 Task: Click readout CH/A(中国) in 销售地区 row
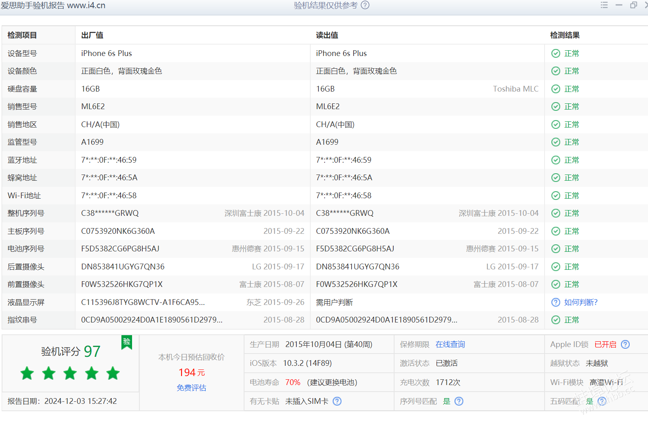[335, 124]
